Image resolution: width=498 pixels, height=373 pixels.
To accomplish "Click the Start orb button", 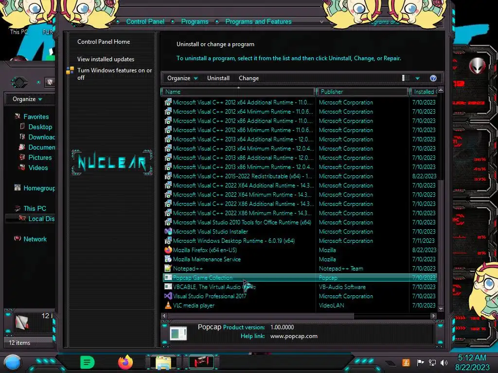I will coord(12,363).
